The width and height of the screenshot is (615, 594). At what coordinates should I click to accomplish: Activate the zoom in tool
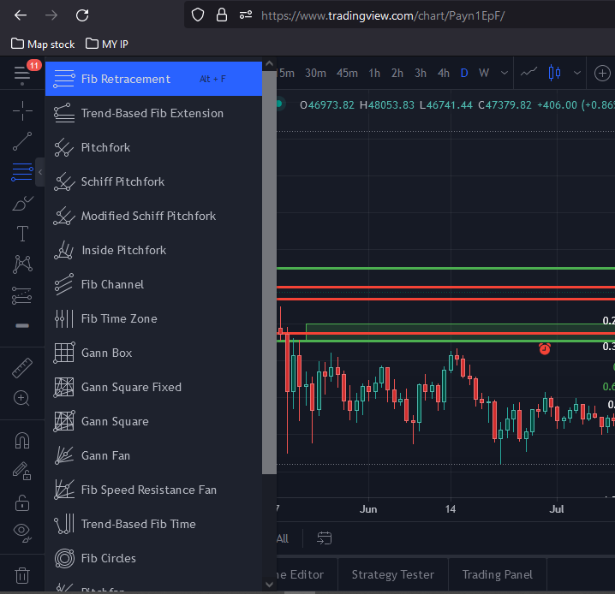pyautogui.click(x=21, y=399)
